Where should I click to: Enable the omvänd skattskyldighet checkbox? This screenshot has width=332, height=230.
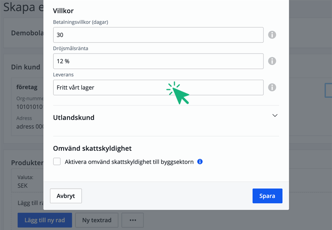point(57,162)
